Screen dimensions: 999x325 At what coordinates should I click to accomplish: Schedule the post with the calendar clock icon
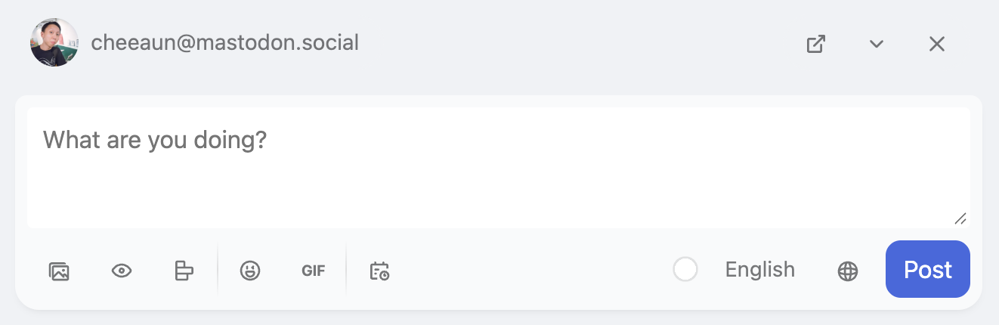click(x=379, y=271)
